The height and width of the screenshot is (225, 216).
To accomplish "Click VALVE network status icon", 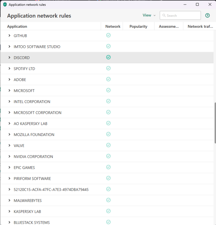I will 108,145.
